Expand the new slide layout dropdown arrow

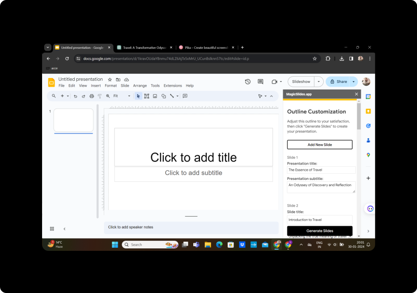[x=68, y=96]
